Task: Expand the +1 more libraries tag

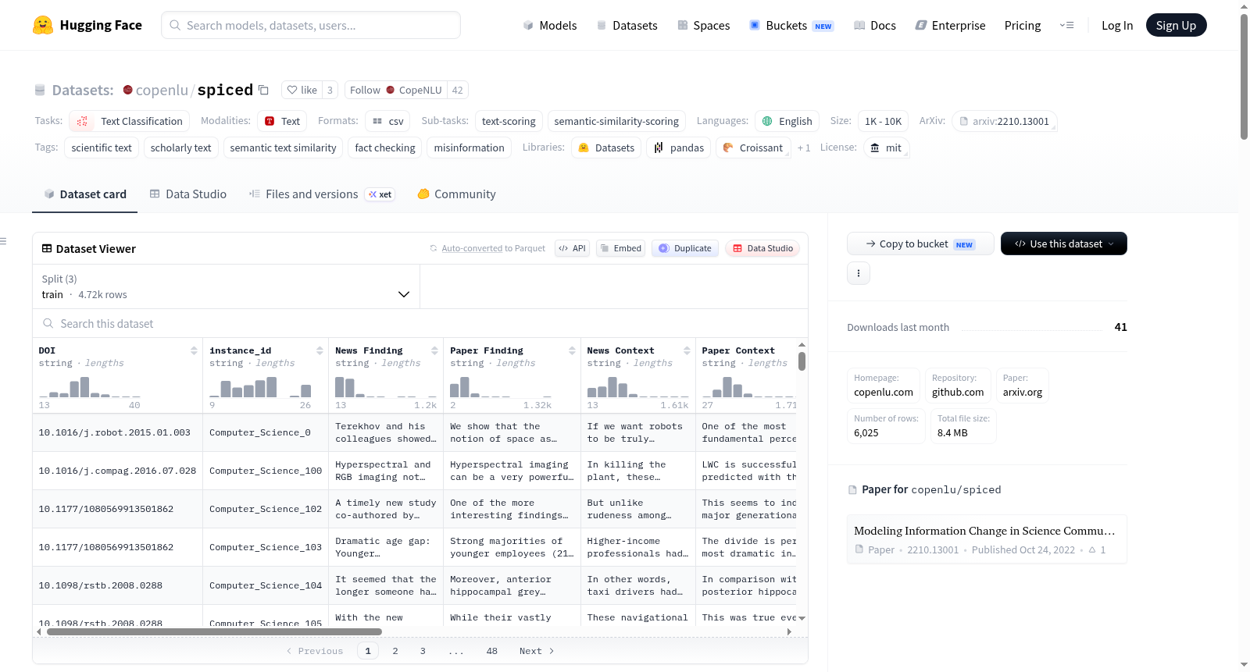Action: point(803,148)
